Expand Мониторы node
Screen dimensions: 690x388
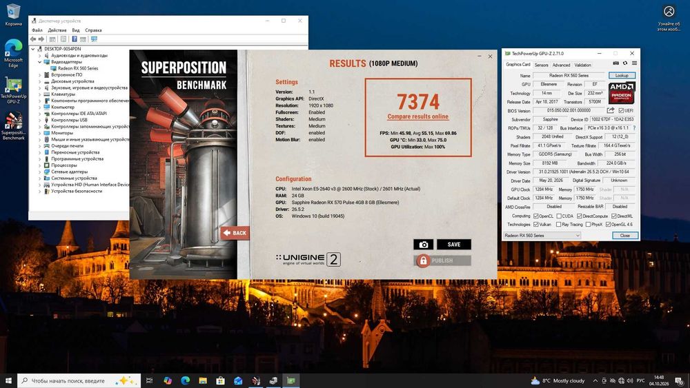tap(39, 133)
